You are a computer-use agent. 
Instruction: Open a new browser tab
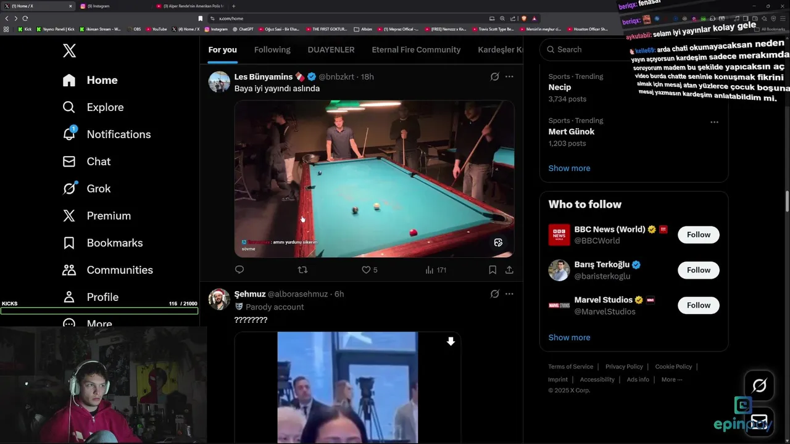coord(233,6)
